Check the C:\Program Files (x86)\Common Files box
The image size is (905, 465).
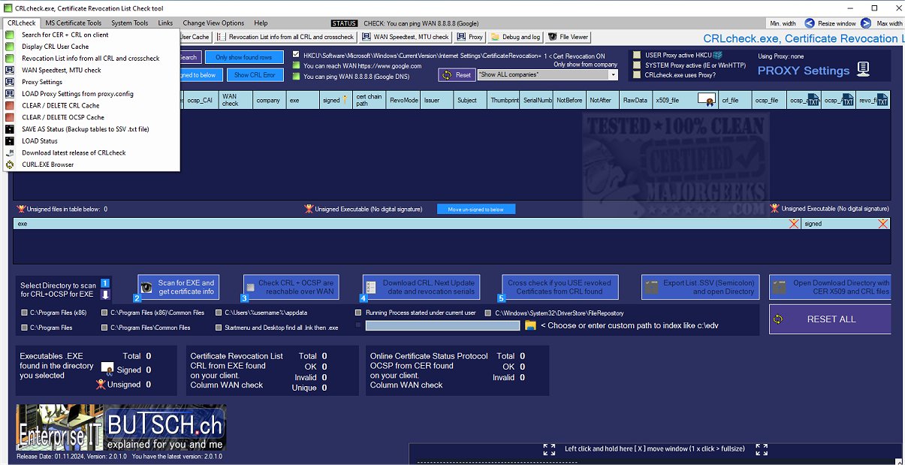coord(104,313)
